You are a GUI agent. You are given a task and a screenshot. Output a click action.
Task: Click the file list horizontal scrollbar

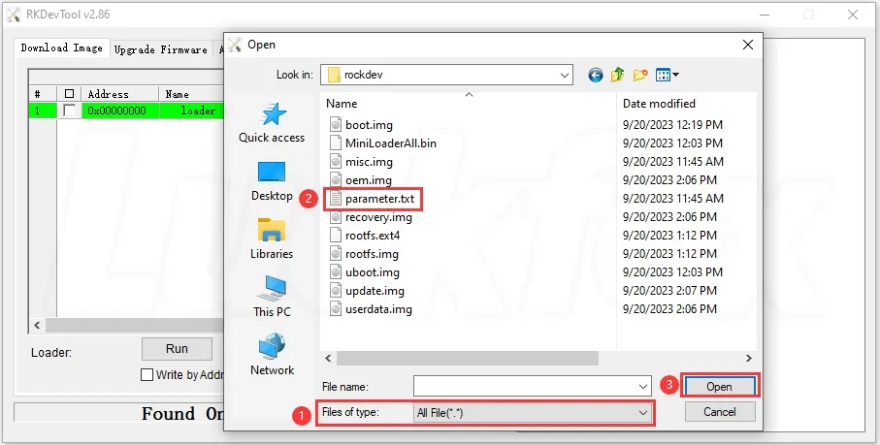[x=468, y=358]
